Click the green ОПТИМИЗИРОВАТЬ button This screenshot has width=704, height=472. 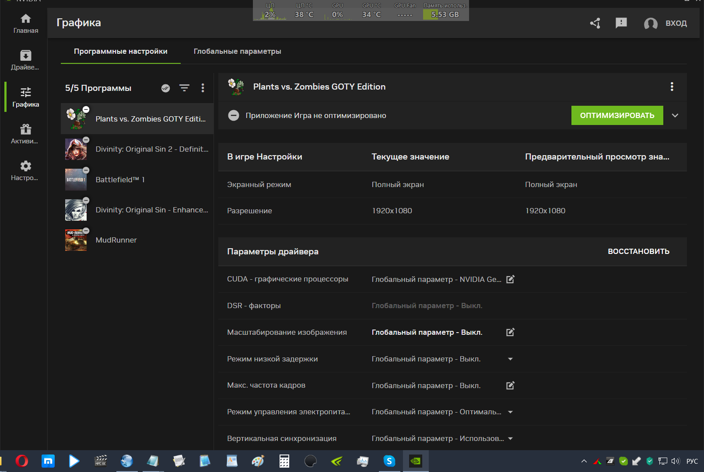[x=617, y=115]
